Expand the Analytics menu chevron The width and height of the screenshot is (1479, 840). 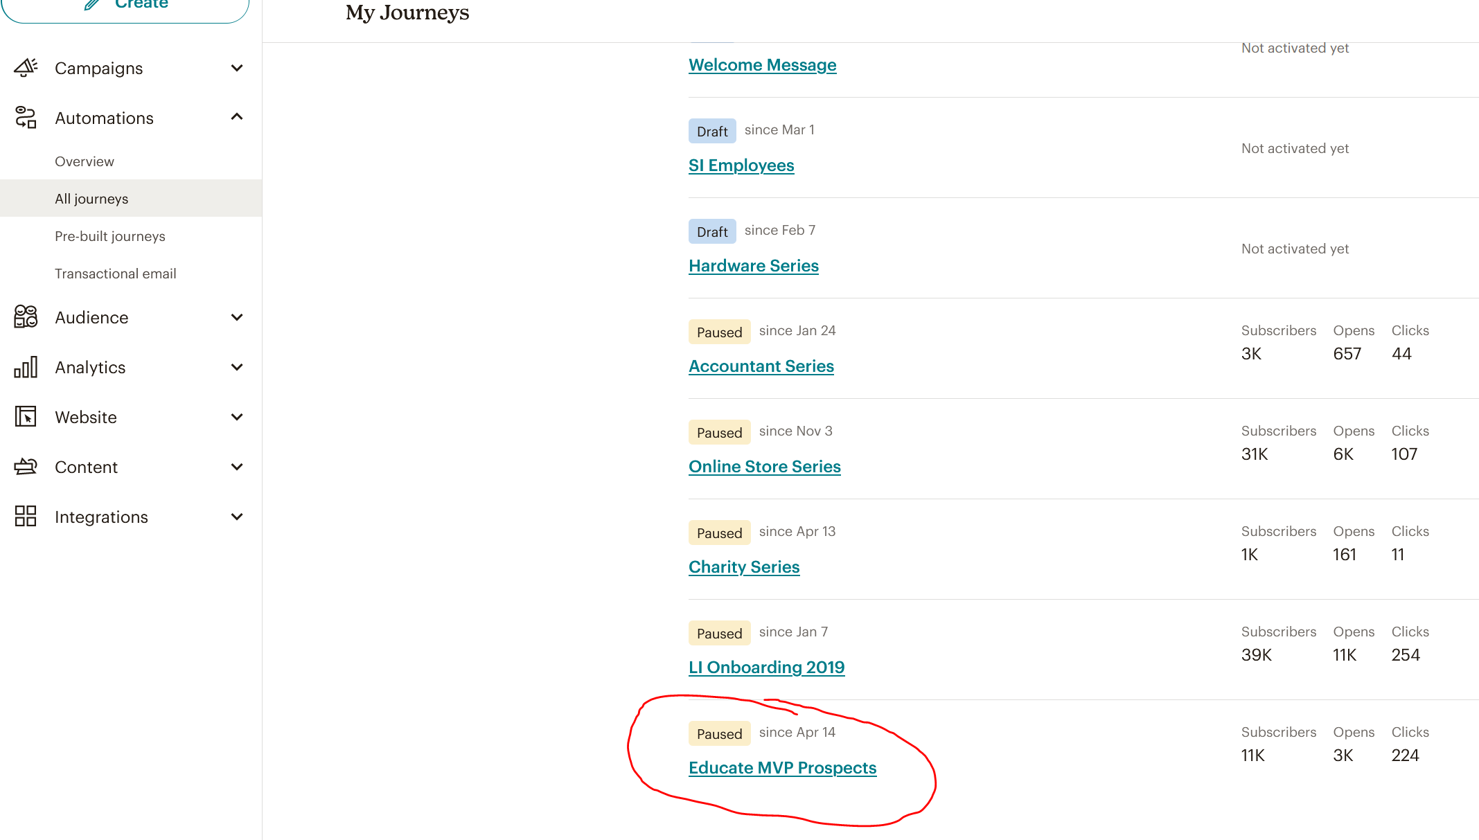(237, 367)
